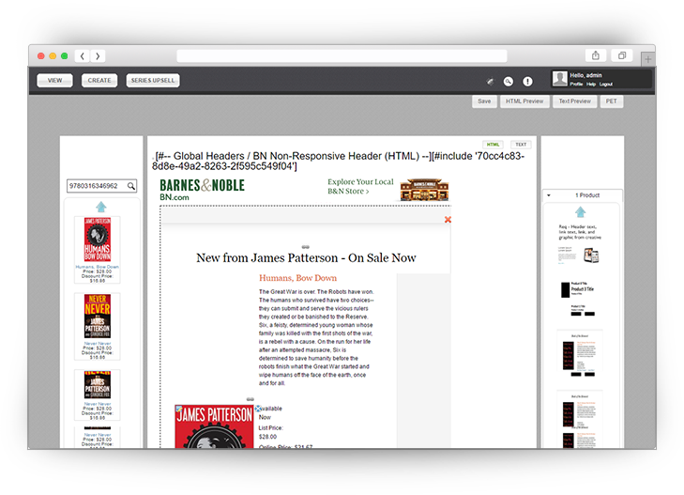Screen dimensions: 684x495
Task: Select the second Never Never cover thumbnail
Action: click(x=98, y=384)
